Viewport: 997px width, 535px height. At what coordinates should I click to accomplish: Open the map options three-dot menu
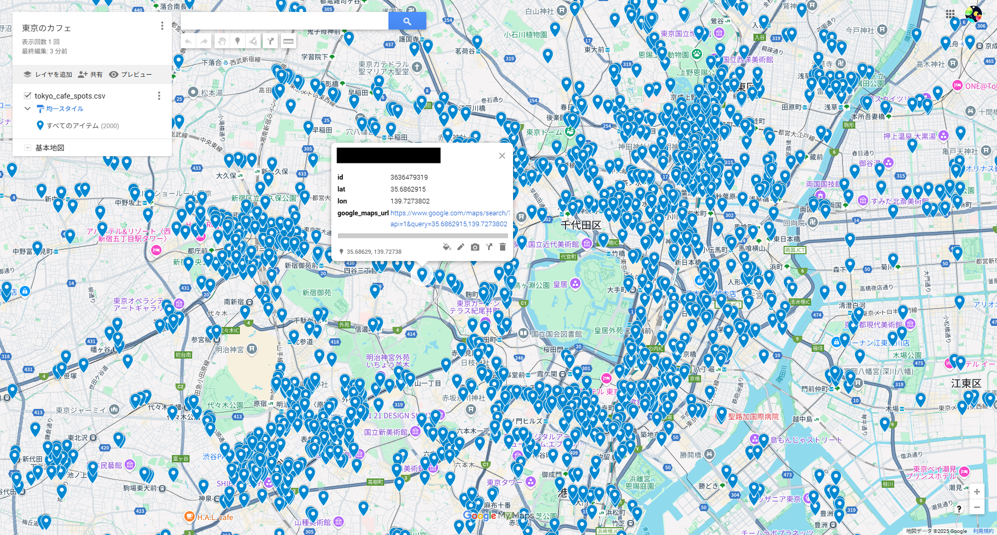coord(161,25)
